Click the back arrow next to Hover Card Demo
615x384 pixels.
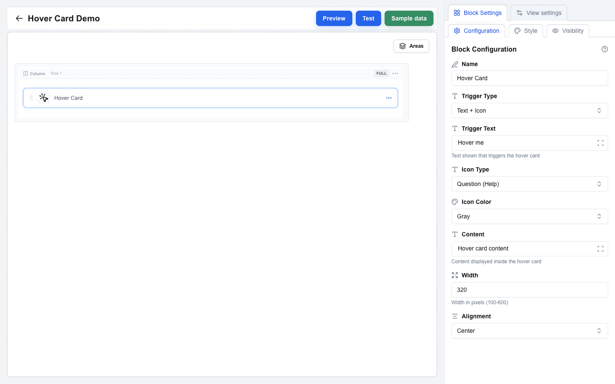pos(19,18)
